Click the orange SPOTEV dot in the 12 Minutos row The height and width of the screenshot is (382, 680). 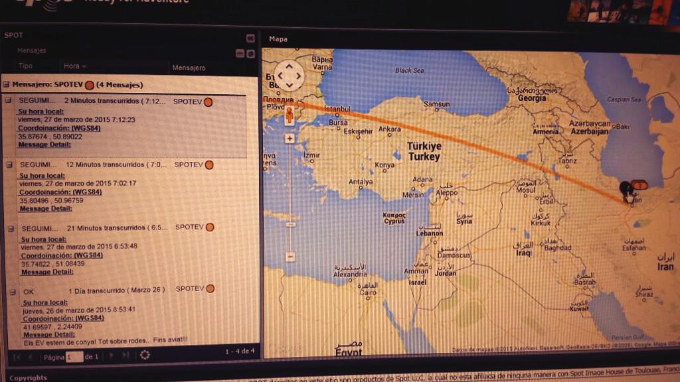(209, 165)
